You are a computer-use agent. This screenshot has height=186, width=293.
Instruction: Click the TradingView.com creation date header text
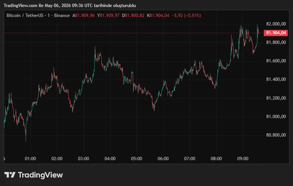pyautogui.click(x=70, y=6)
